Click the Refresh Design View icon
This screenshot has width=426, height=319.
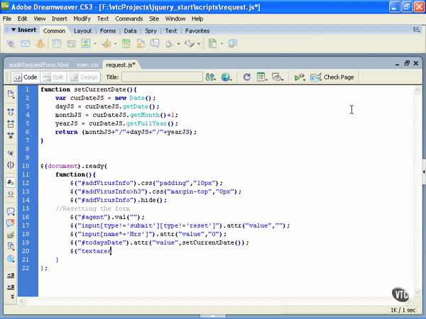coord(246,77)
